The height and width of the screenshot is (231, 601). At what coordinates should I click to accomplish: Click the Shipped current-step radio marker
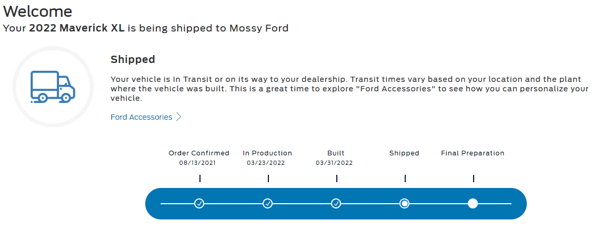pyautogui.click(x=404, y=204)
